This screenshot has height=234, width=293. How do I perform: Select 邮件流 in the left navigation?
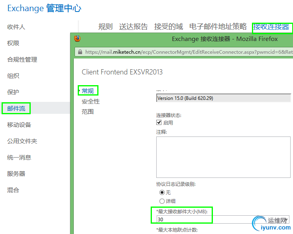[x=16, y=108]
